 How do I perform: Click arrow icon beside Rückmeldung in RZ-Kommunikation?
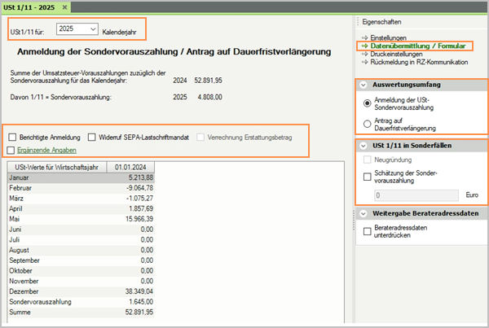tap(364, 62)
